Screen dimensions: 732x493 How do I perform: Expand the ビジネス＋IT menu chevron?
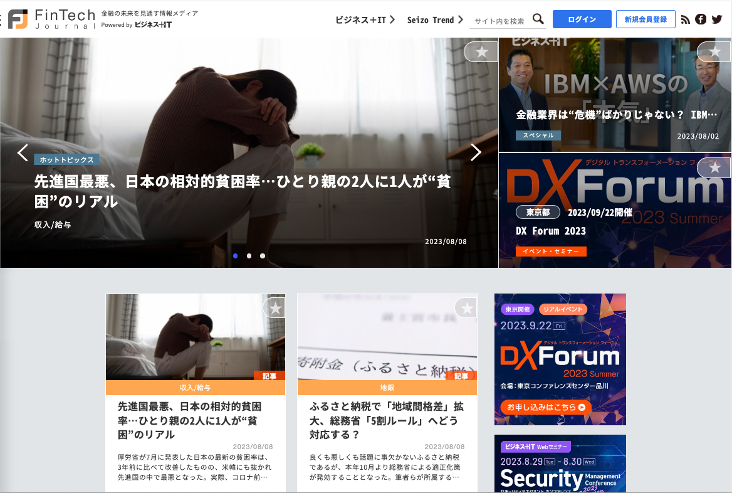point(394,20)
